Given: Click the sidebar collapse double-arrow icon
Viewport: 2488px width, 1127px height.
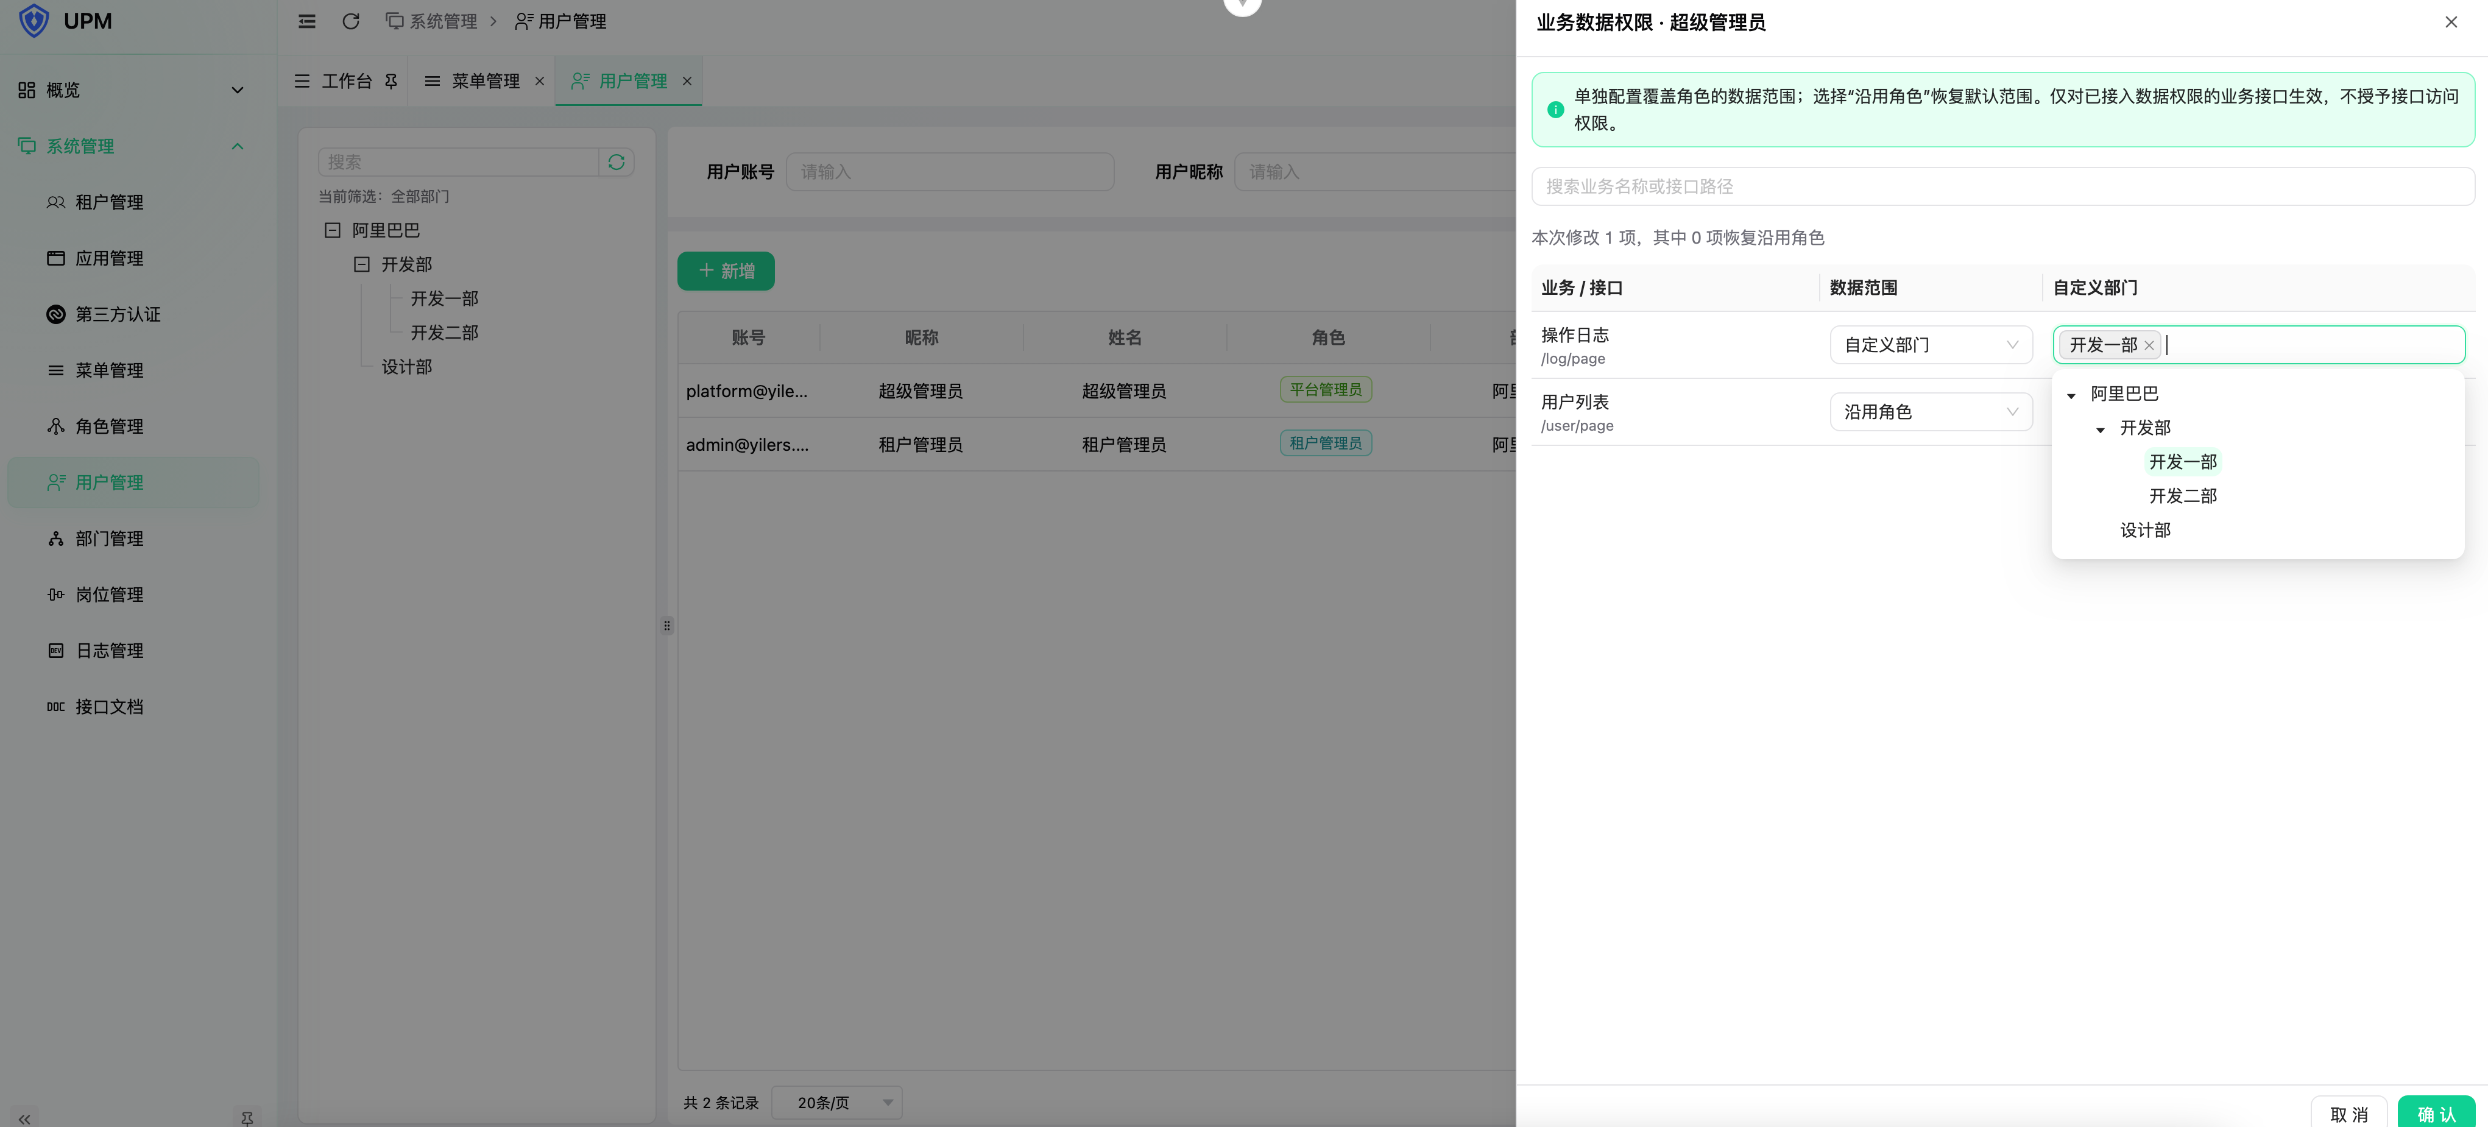Looking at the screenshot, I should pos(24,1118).
